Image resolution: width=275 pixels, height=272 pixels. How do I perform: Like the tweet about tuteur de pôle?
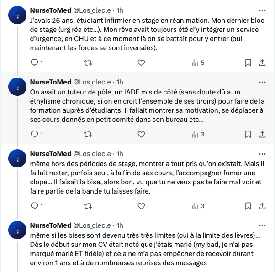click(141, 134)
